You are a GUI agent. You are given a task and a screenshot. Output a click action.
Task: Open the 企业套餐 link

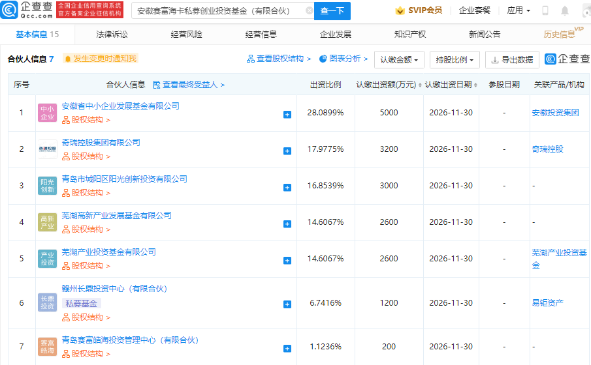point(475,10)
